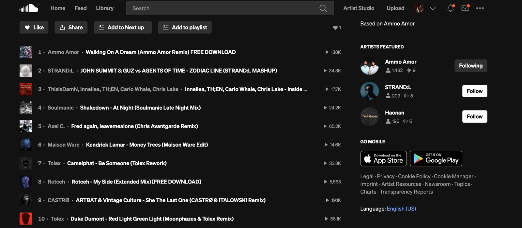The height and width of the screenshot is (228, 522).
Task: Open the Upload page
Action: (395, 8)
